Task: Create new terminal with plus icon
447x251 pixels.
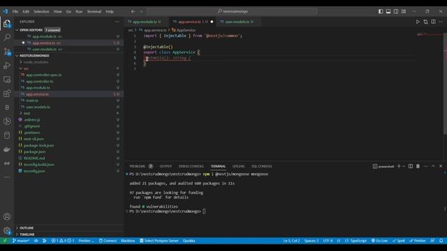Action: pos(399,166)
